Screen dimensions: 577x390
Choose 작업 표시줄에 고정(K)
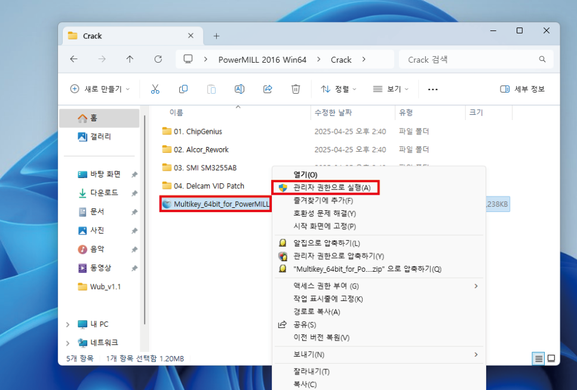tap(379, 299)
